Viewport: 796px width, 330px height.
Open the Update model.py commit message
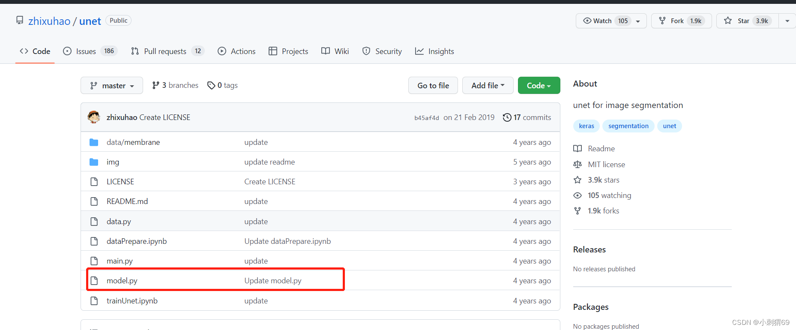[273, 281]
